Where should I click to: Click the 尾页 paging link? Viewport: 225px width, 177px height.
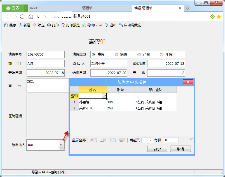point(122,140)
